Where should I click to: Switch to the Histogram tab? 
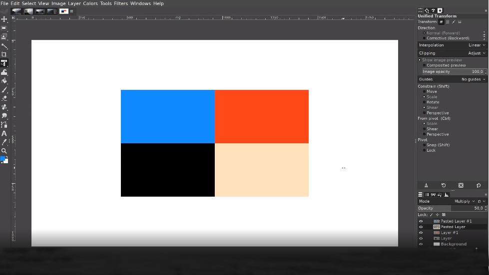tap(447, 195)
